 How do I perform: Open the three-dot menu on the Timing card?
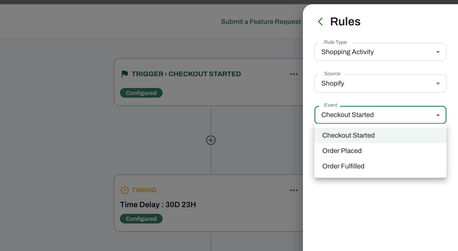[x=294, y=190]
